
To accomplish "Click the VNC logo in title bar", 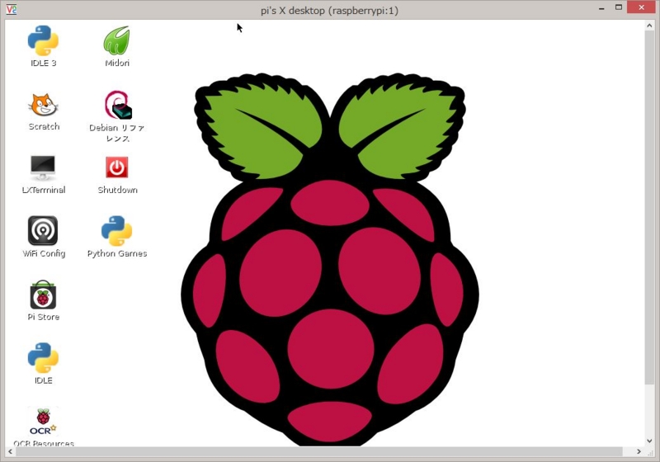I will pos(12,9).
